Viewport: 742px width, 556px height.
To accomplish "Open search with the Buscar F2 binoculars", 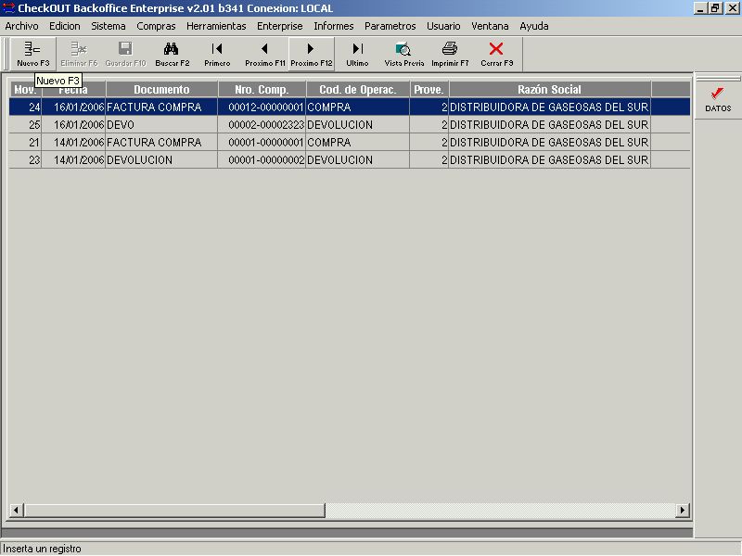I will (172, 54).
